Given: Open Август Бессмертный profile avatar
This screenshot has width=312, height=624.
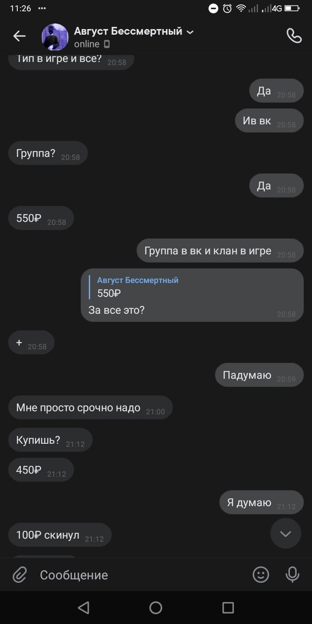Looking at the screenshot, I should pos(55,36).
